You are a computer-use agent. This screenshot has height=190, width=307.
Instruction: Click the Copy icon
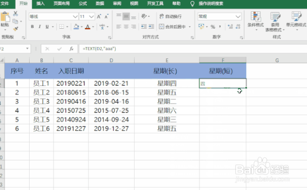[15, 21]
